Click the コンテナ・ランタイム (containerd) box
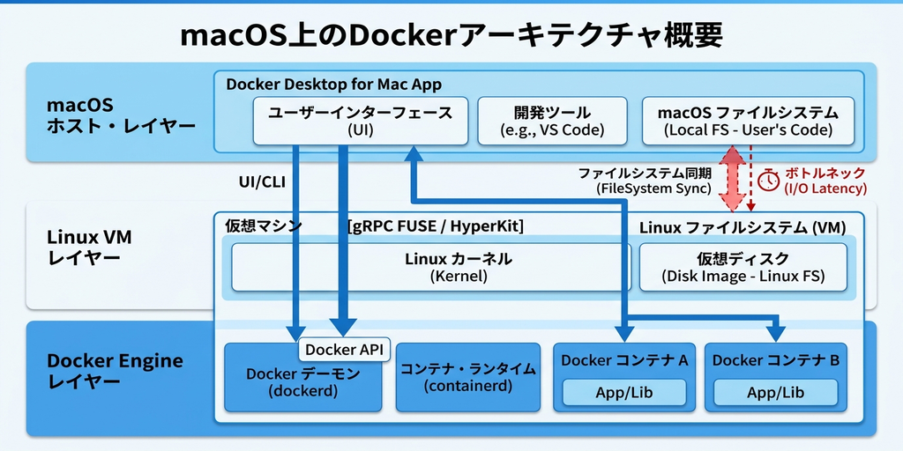The width and height of the screenshot is (903, 451). coord(467,377)
